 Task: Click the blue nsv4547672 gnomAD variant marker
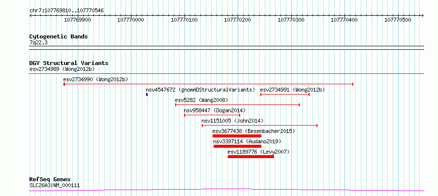pyautogui.click(x=147, y=95)
